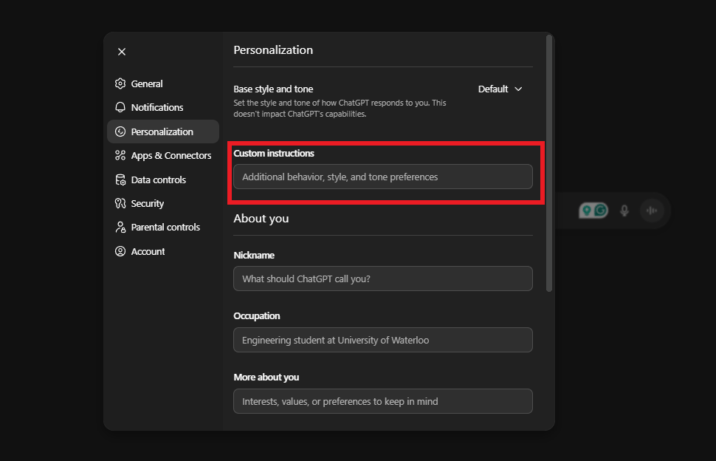Click the Notifications bell icon

click(x=120, y=107)
